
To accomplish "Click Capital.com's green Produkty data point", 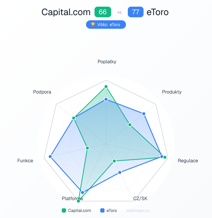I will [130, 125].
